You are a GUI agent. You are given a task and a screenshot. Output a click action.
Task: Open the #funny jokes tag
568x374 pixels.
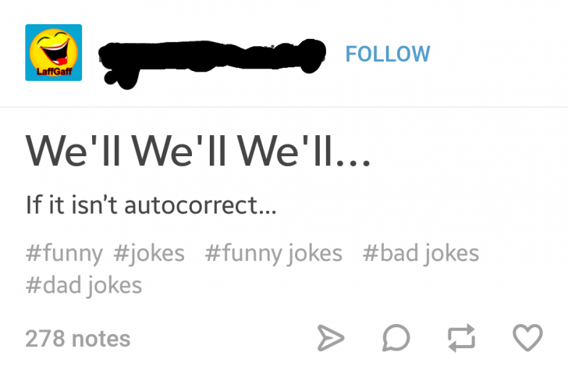pyautogui.click(x=274, y=253)
